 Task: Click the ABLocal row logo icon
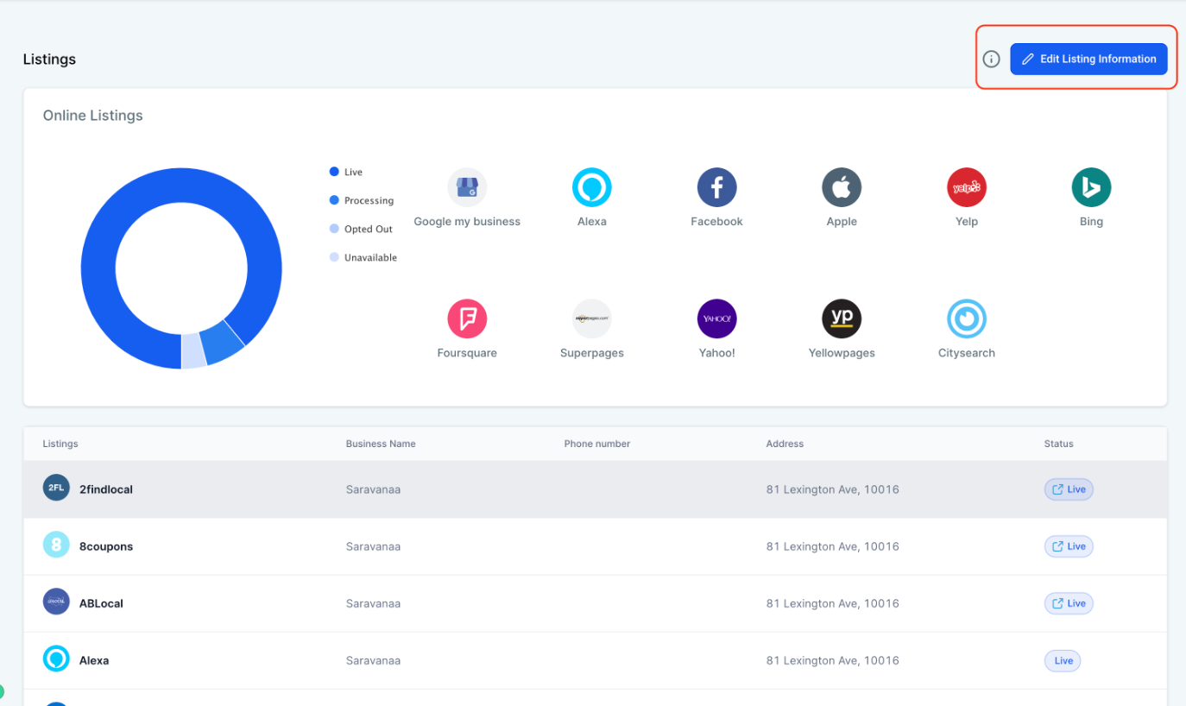pos(56,602)
